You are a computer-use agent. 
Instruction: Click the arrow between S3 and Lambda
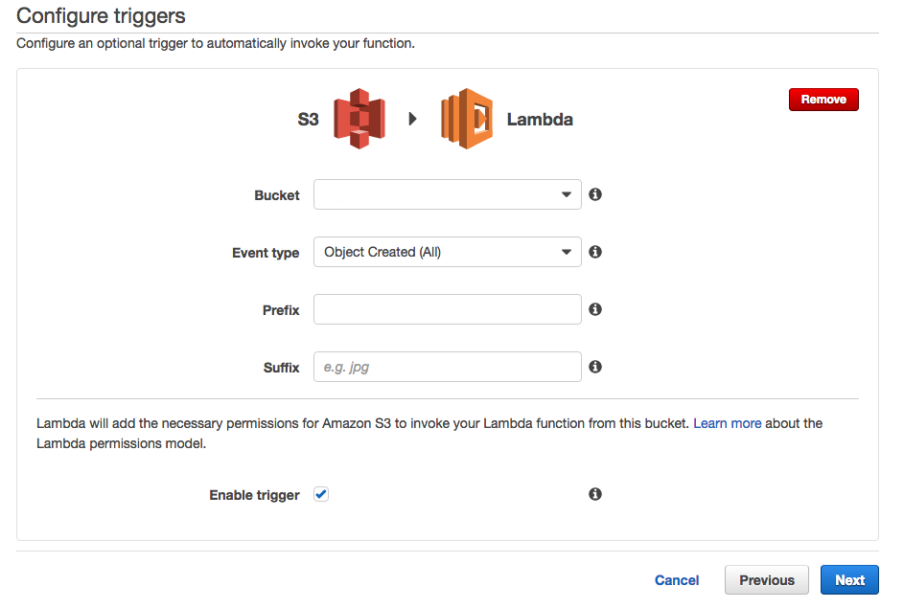tap(413, 120)
